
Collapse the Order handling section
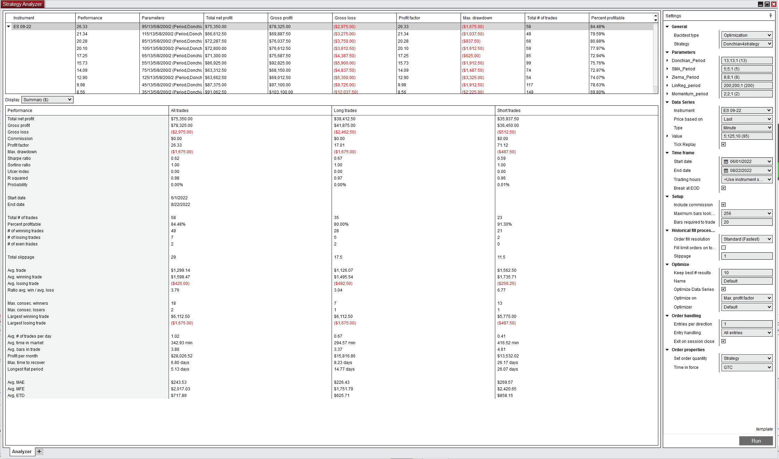(667, 315)
